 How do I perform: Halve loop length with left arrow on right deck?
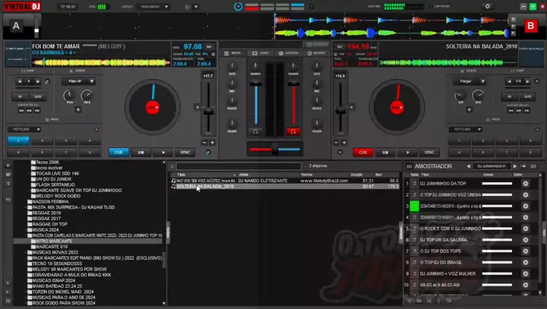pyautogui.click(x=509, y=81)
